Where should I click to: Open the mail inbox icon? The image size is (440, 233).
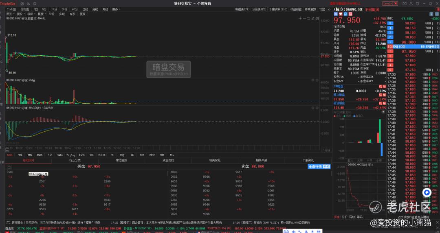(405, 4)
